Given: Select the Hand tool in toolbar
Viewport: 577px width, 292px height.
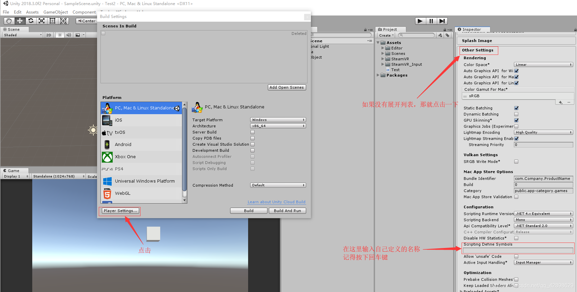Looking at the screenshot, I should tap(9, 21).
